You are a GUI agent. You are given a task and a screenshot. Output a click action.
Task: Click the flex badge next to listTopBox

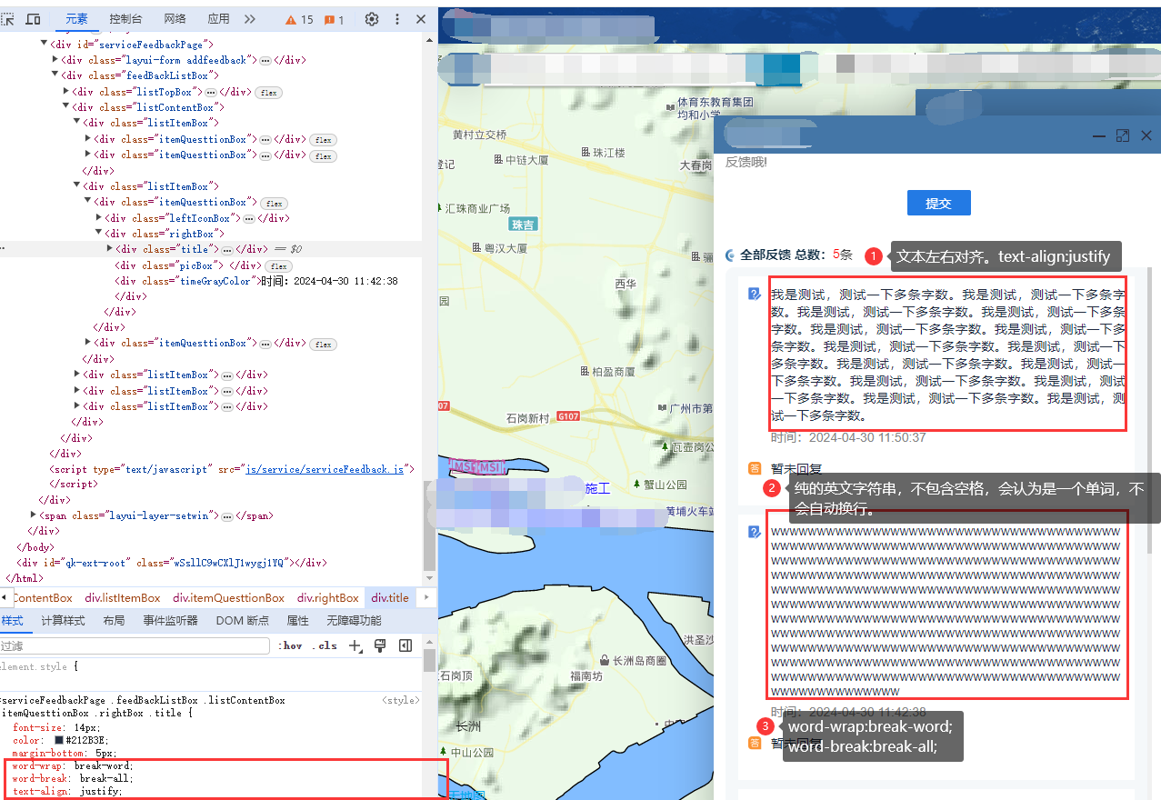tap(267, 93)
